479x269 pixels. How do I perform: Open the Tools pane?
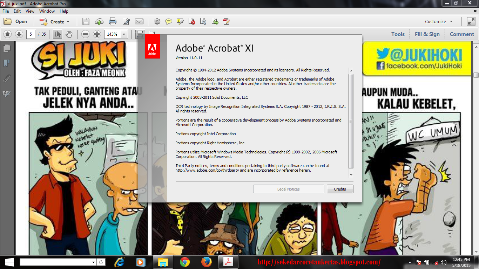point(398,34)
